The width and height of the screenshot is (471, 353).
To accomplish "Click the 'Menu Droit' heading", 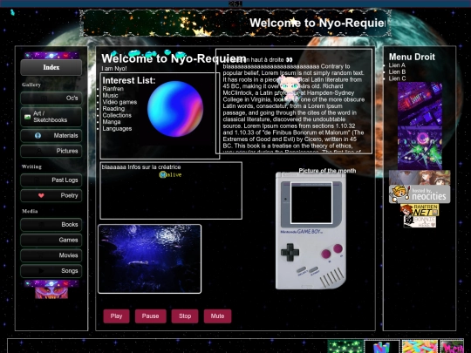I will click(x=412, y=57).
